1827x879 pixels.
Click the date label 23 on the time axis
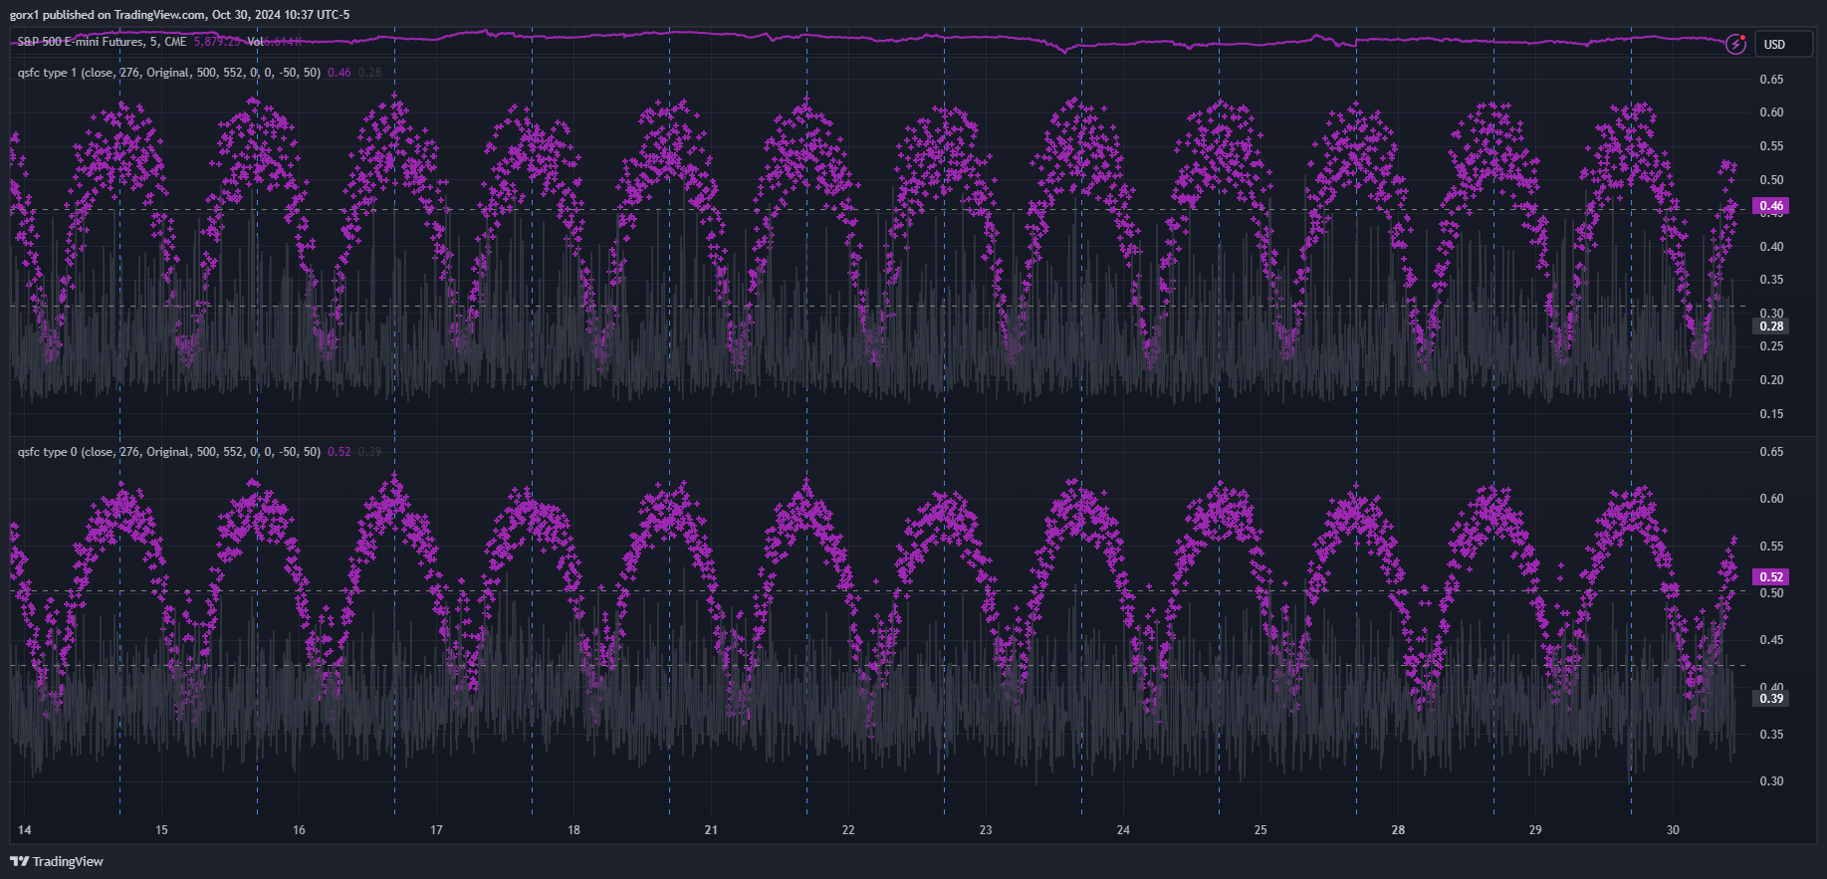(x=986, y=830)
